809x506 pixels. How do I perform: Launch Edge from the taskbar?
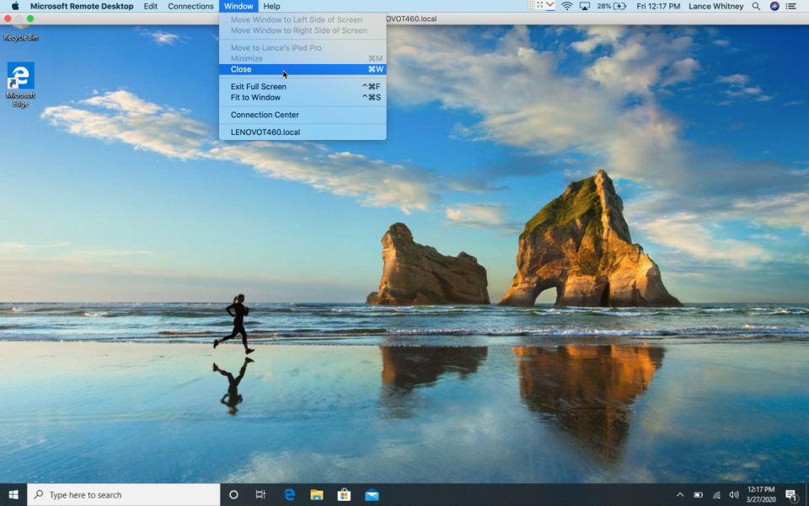click(x=289, y=495)
